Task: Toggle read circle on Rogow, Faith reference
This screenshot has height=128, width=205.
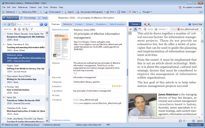Action: [5, 66]
